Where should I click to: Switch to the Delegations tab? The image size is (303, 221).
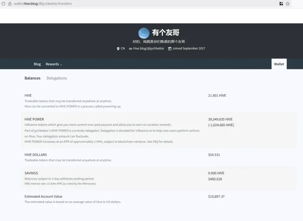(57, 78)
